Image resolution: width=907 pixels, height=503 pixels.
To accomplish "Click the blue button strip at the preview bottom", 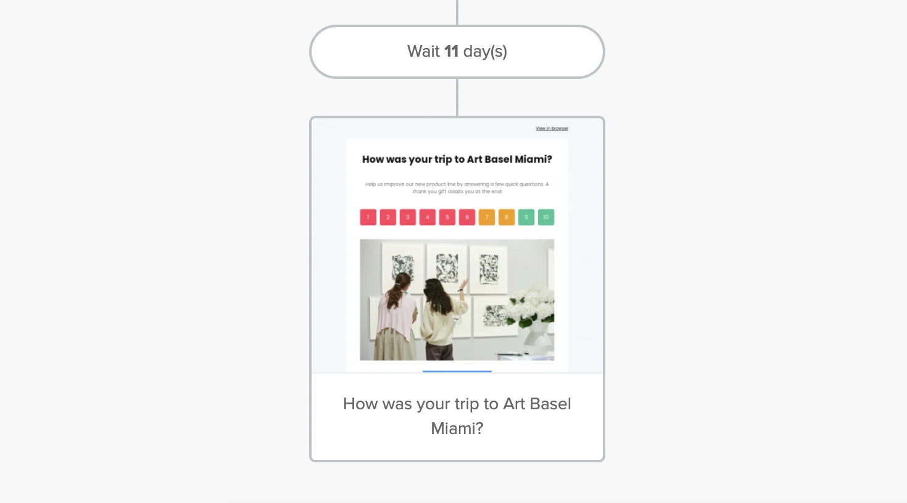I will click(x=457, y=371).
